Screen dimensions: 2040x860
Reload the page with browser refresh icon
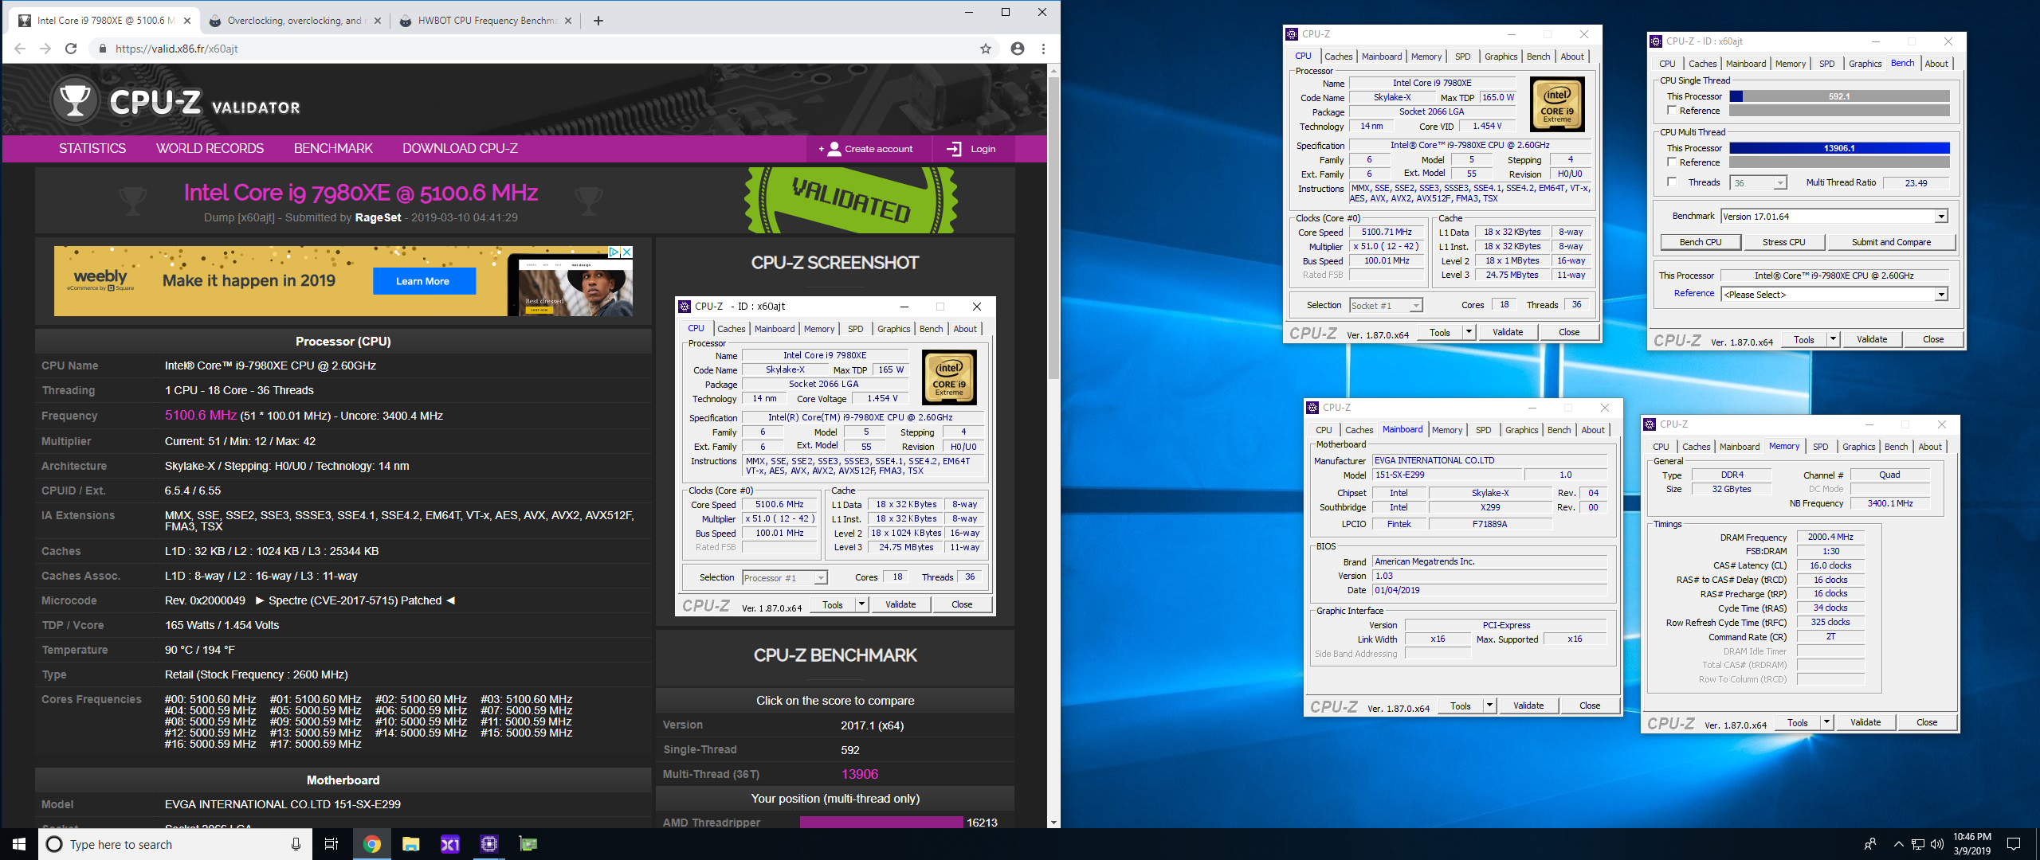pos(71,49)
